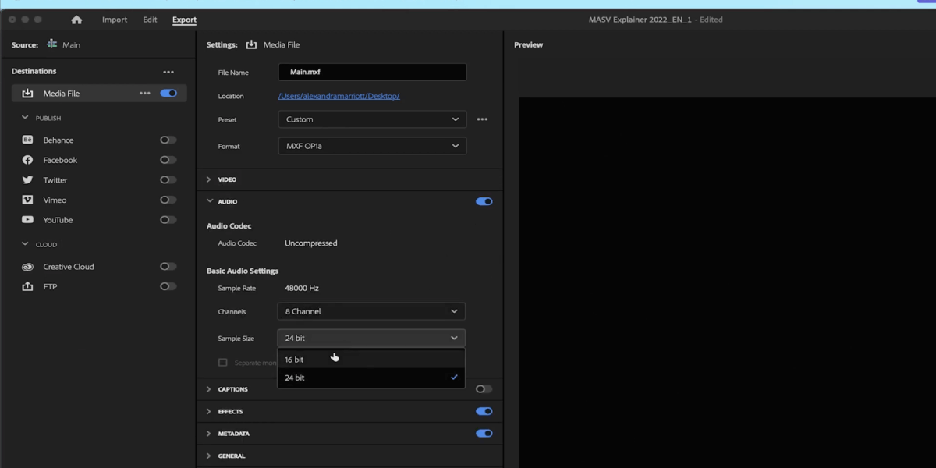Click the File Name field Main.mxf
Image resolution: width=936 pixels, height=468 pixels.
coord(372,72)
